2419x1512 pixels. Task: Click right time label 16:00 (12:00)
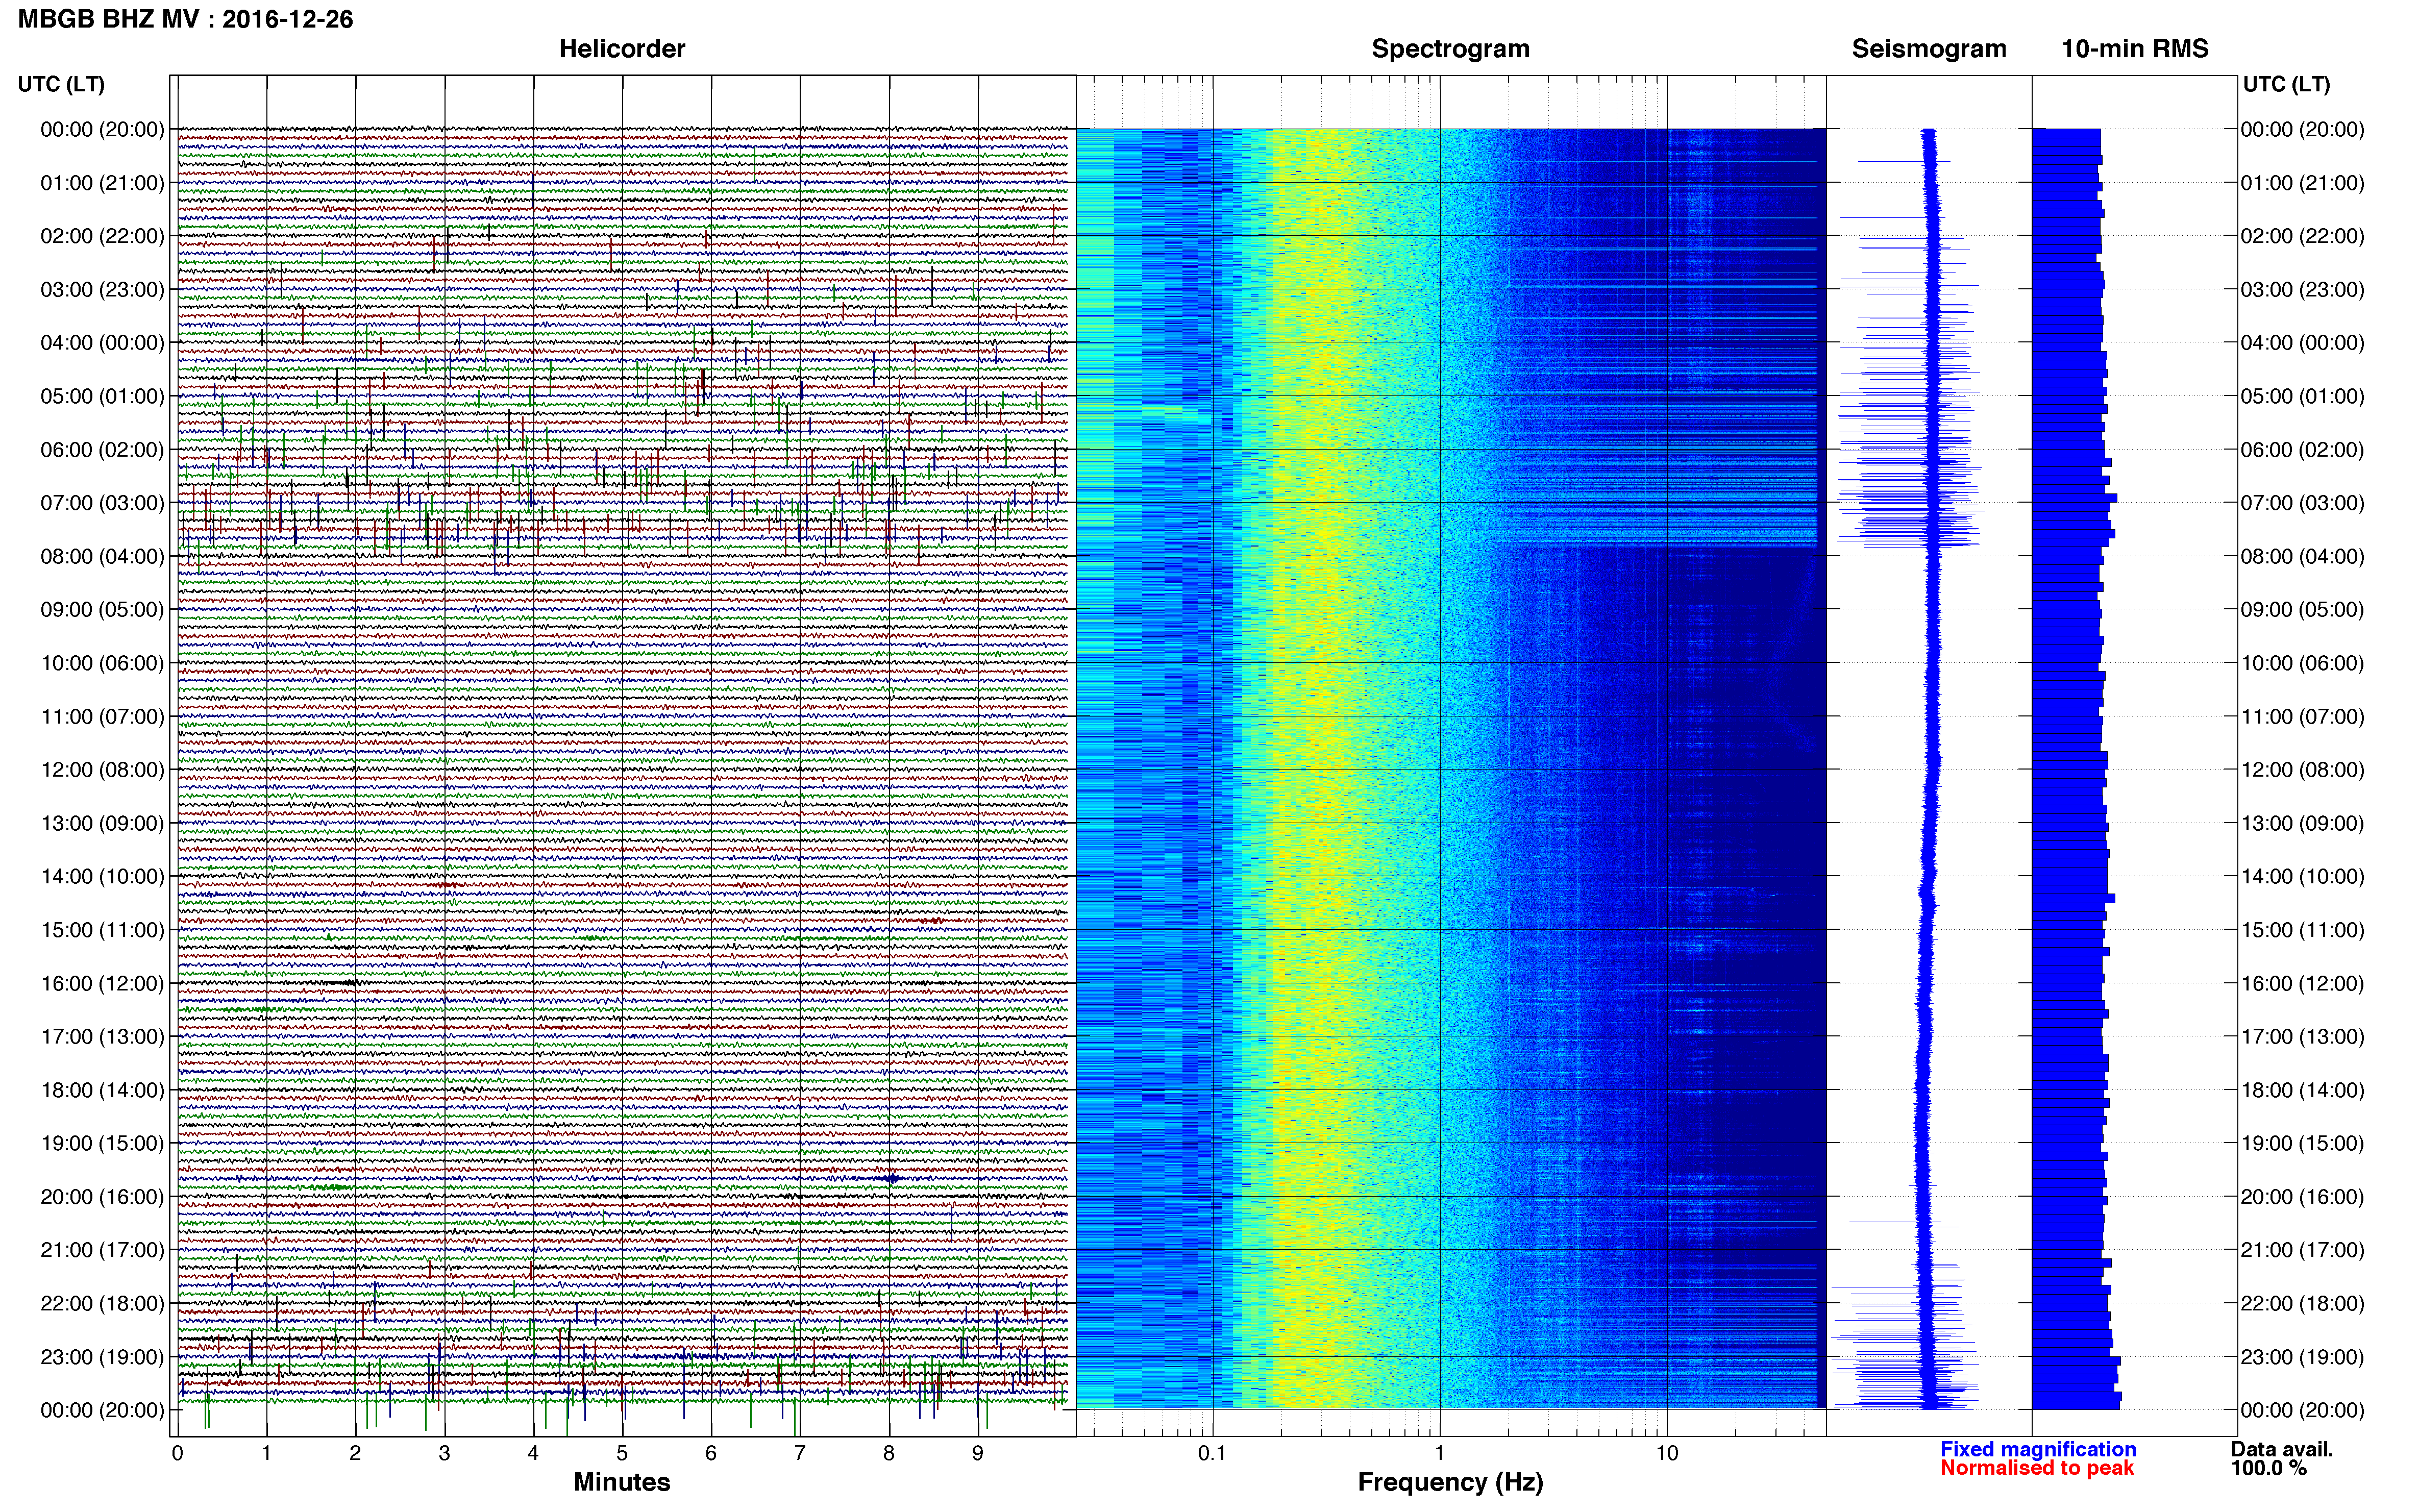[2302, 984]
